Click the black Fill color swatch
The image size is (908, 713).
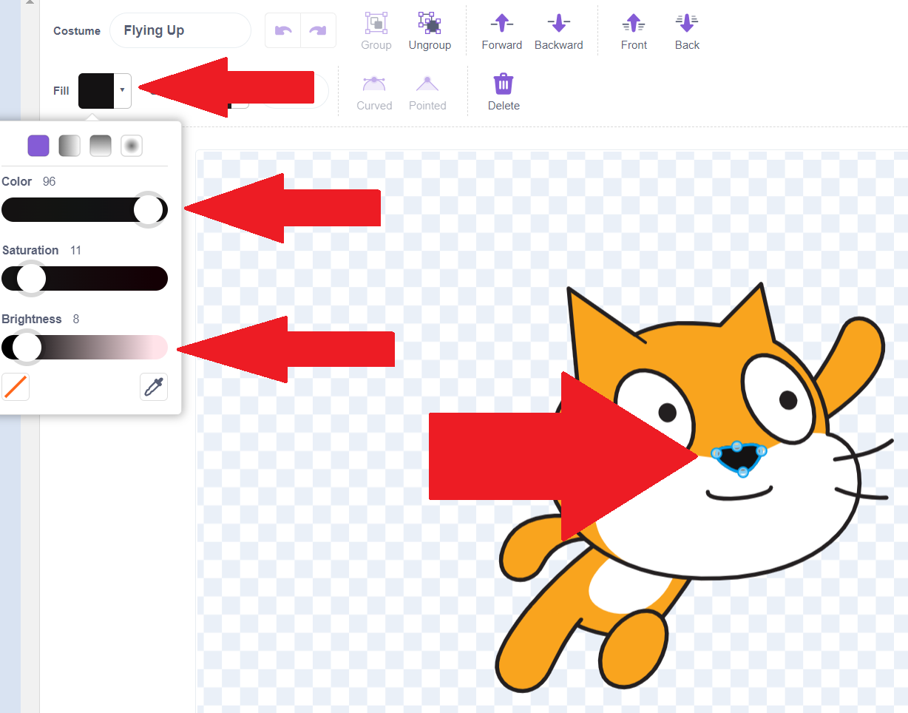tap(96, 90)
